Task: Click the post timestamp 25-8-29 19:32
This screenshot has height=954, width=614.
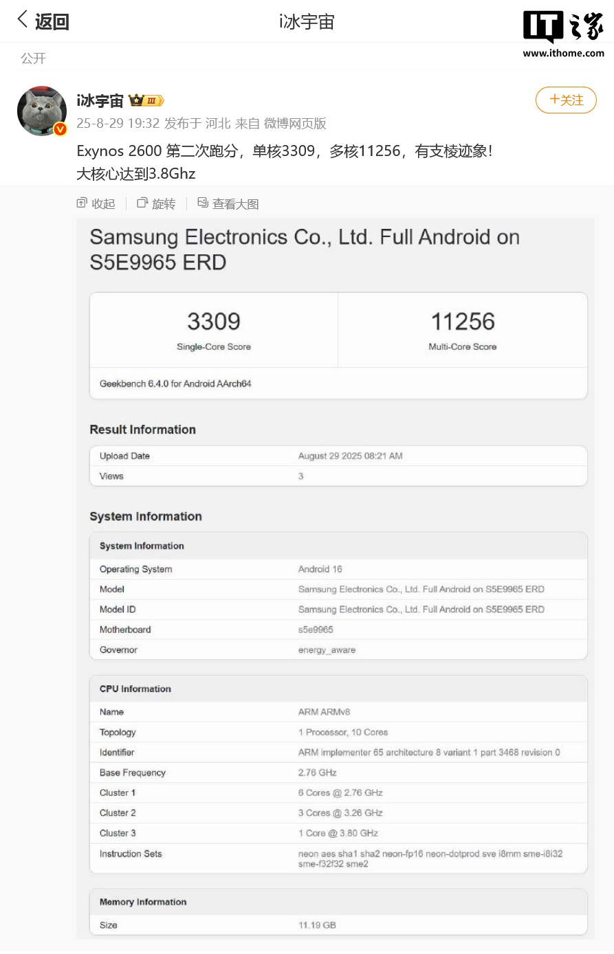Action: [x=118, y=124]
